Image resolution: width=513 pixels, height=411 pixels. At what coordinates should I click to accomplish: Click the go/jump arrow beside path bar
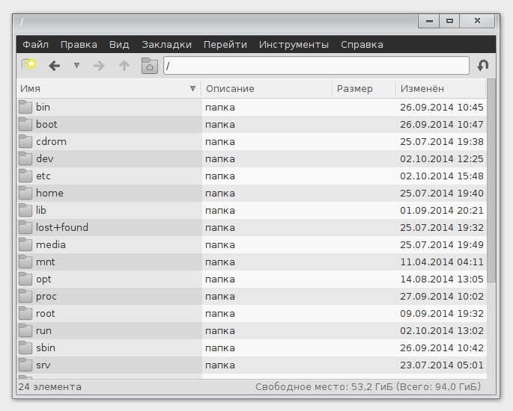click(x=483, y=65)
